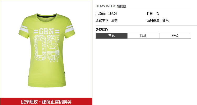
Task: Click the 139.00 tag price value
Action: (113, 14)
